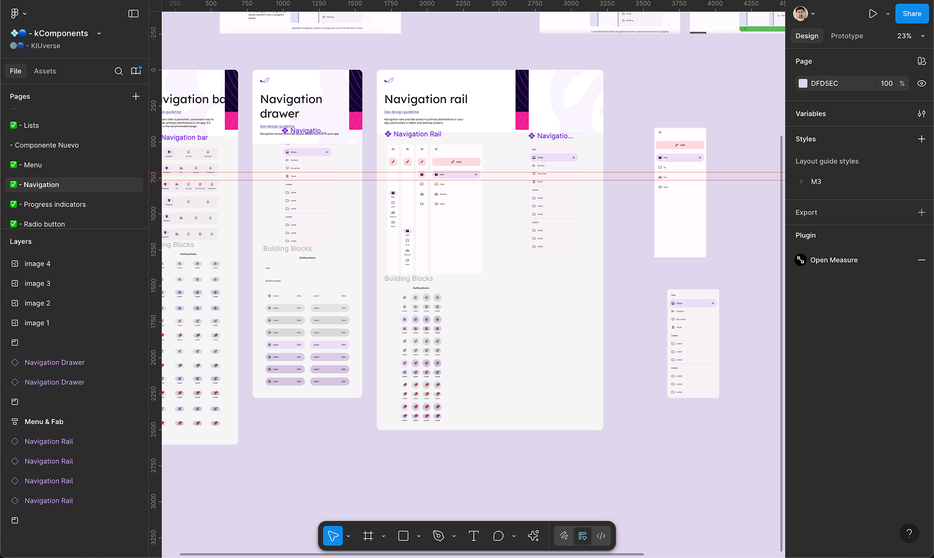Open the Componente Nuevo page
The width and height of the screenshot is (934, 558).
(74, 145)
